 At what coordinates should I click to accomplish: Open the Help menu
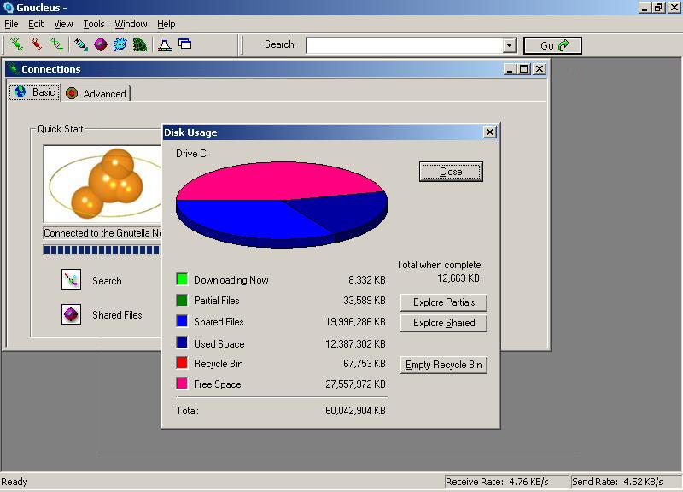pos(166,24)
